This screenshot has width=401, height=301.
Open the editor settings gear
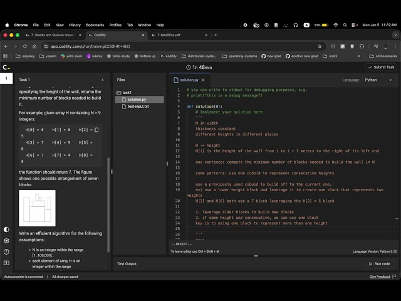click(6, 241)
